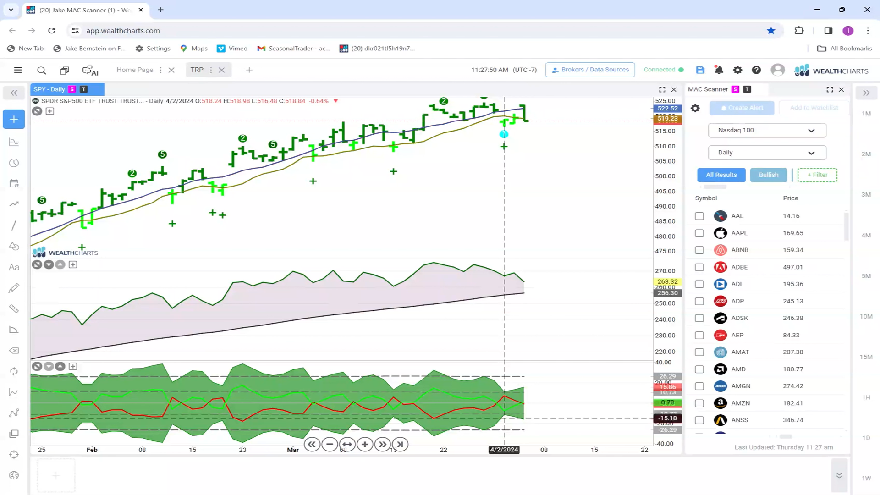
Task: Open MAC Scanner settings gear
Action: pyautogui.click(x=695, y=108)
